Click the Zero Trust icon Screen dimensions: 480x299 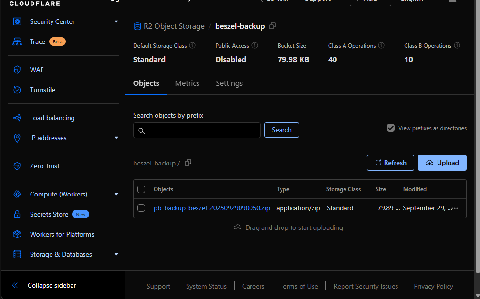17,166
